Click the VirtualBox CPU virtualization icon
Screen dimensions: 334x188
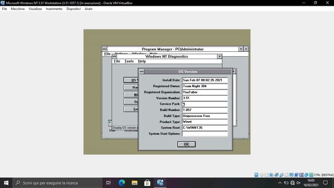coord(302,175)
